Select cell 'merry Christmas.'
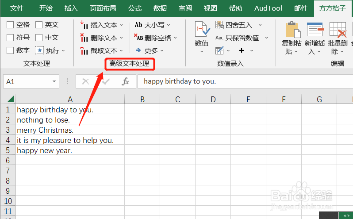This screenshot has width=353, height=219. point(70,130)
